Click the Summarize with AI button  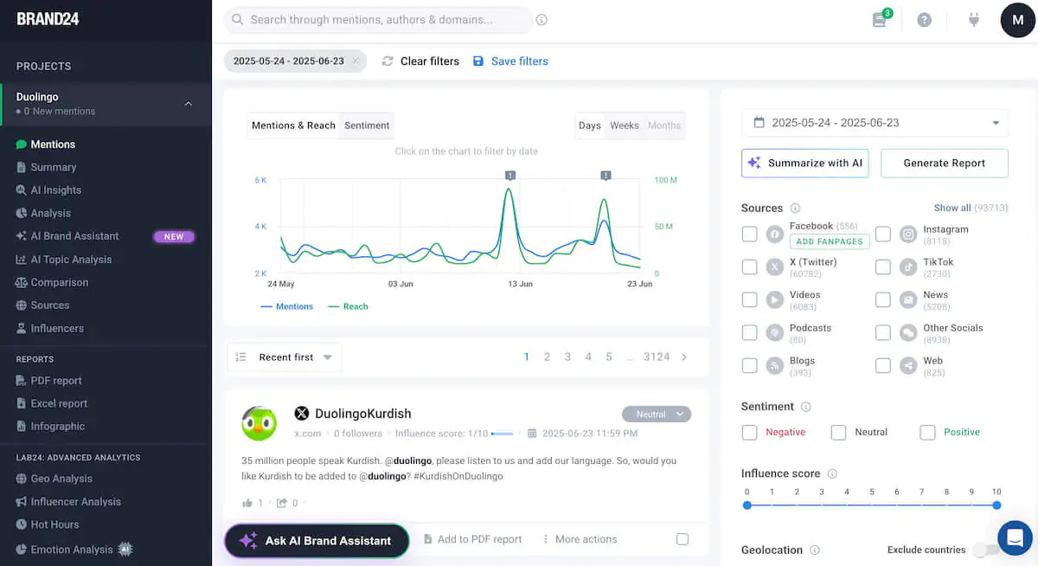point(804,163)
